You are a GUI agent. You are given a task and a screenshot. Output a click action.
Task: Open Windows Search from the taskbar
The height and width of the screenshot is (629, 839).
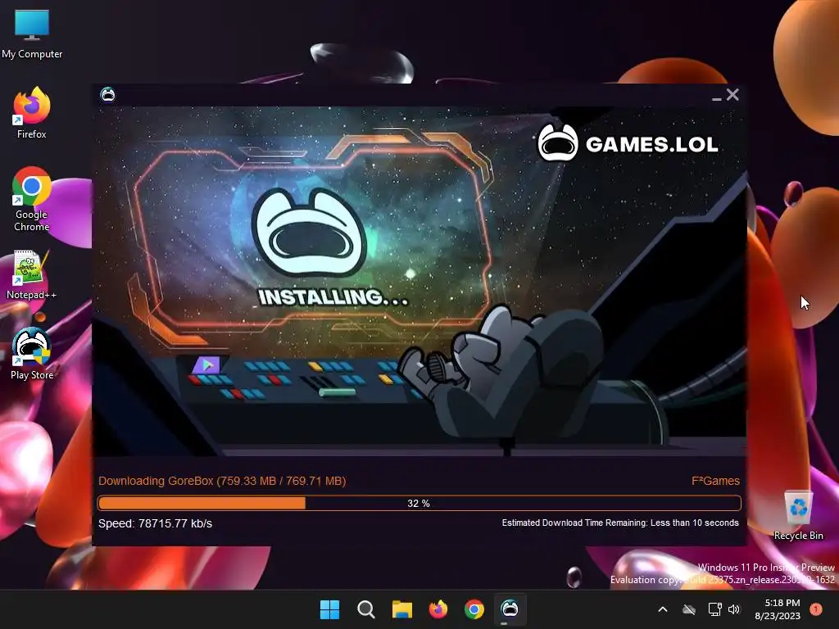click(366, 609)
